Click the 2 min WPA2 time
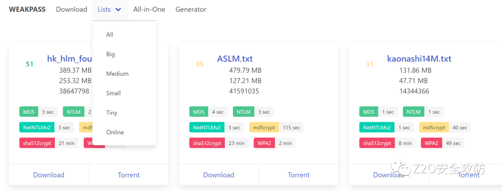The image size is (502, 191). pyautogui.click(x=285, y=143)
